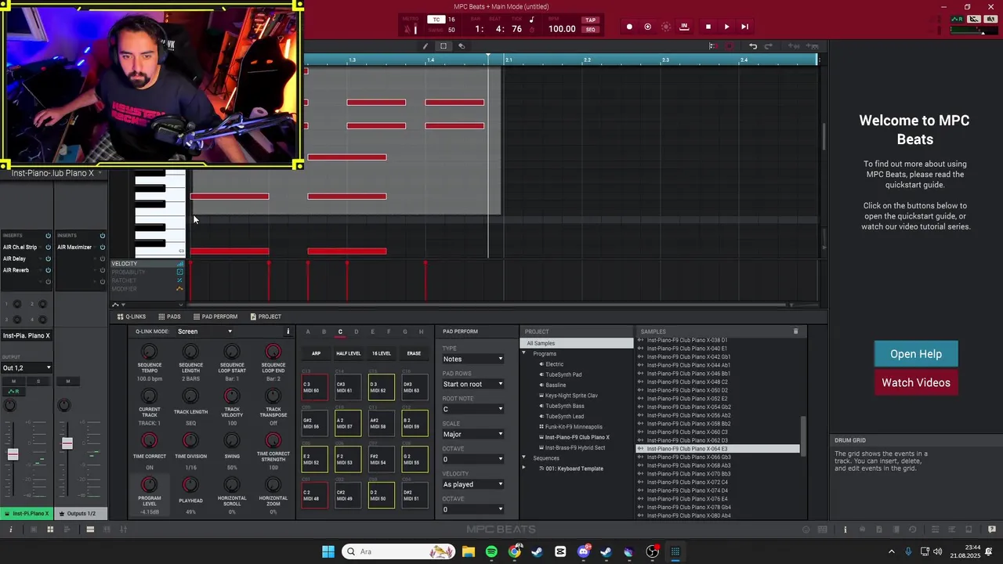
Task: Click the audio input IN monitor icon
Action: pyautogui.click(x=684, y=27)
